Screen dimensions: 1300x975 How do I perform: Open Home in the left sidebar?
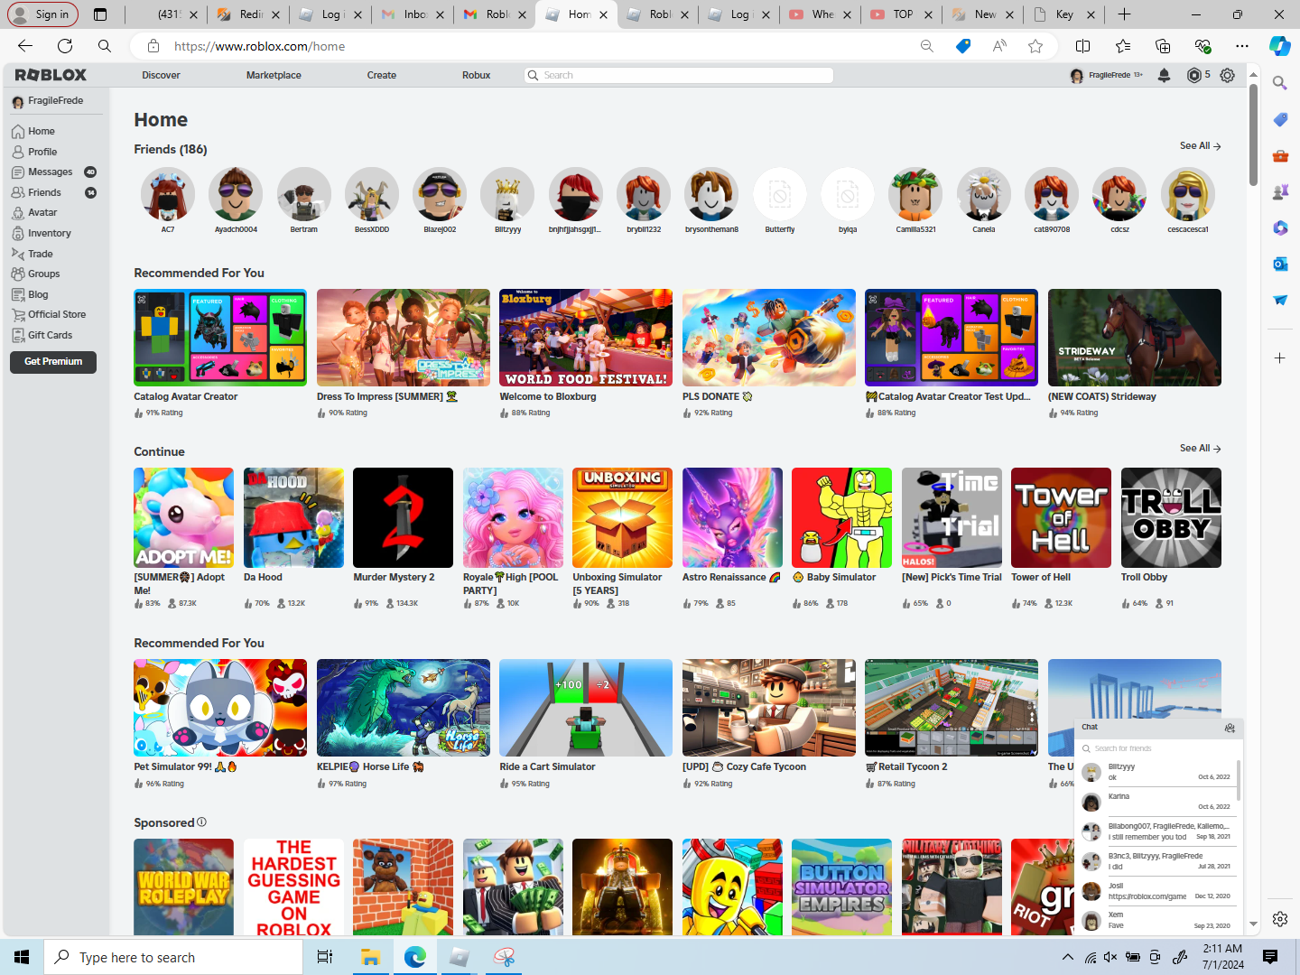tap(42, 131)
